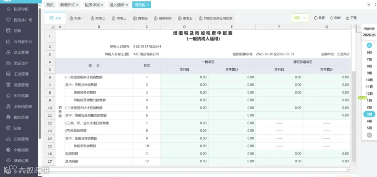Click vertical scrollbar up arrow of sheet
The width and height of the screenshot is (377, 177).
click(x=354, y=26)
